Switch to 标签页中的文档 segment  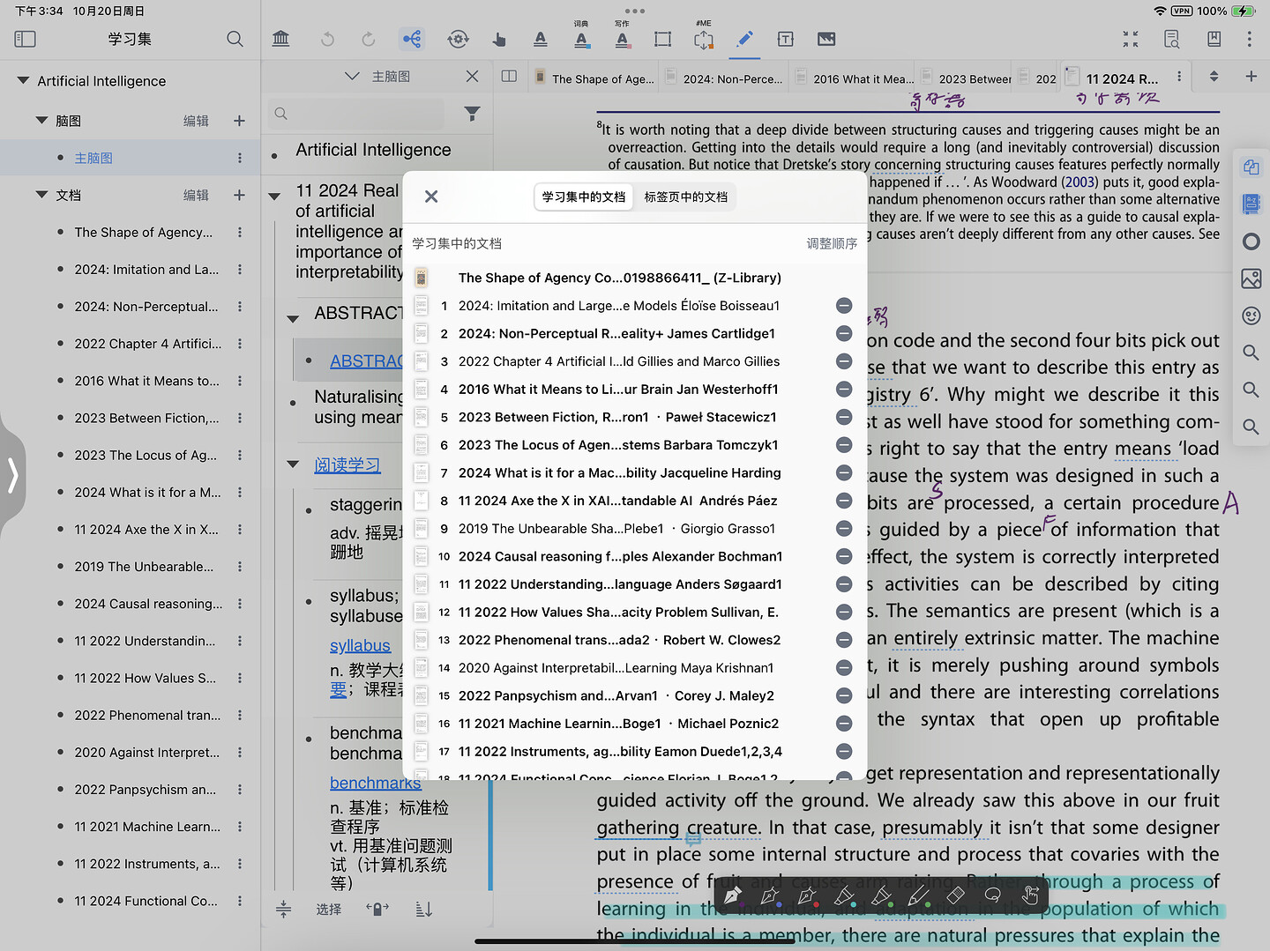pos(686,197)
